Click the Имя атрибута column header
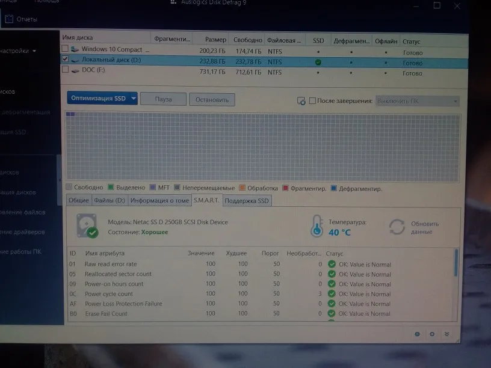The image size is (491, 368). pyautogui.click(x=105, y=253)
